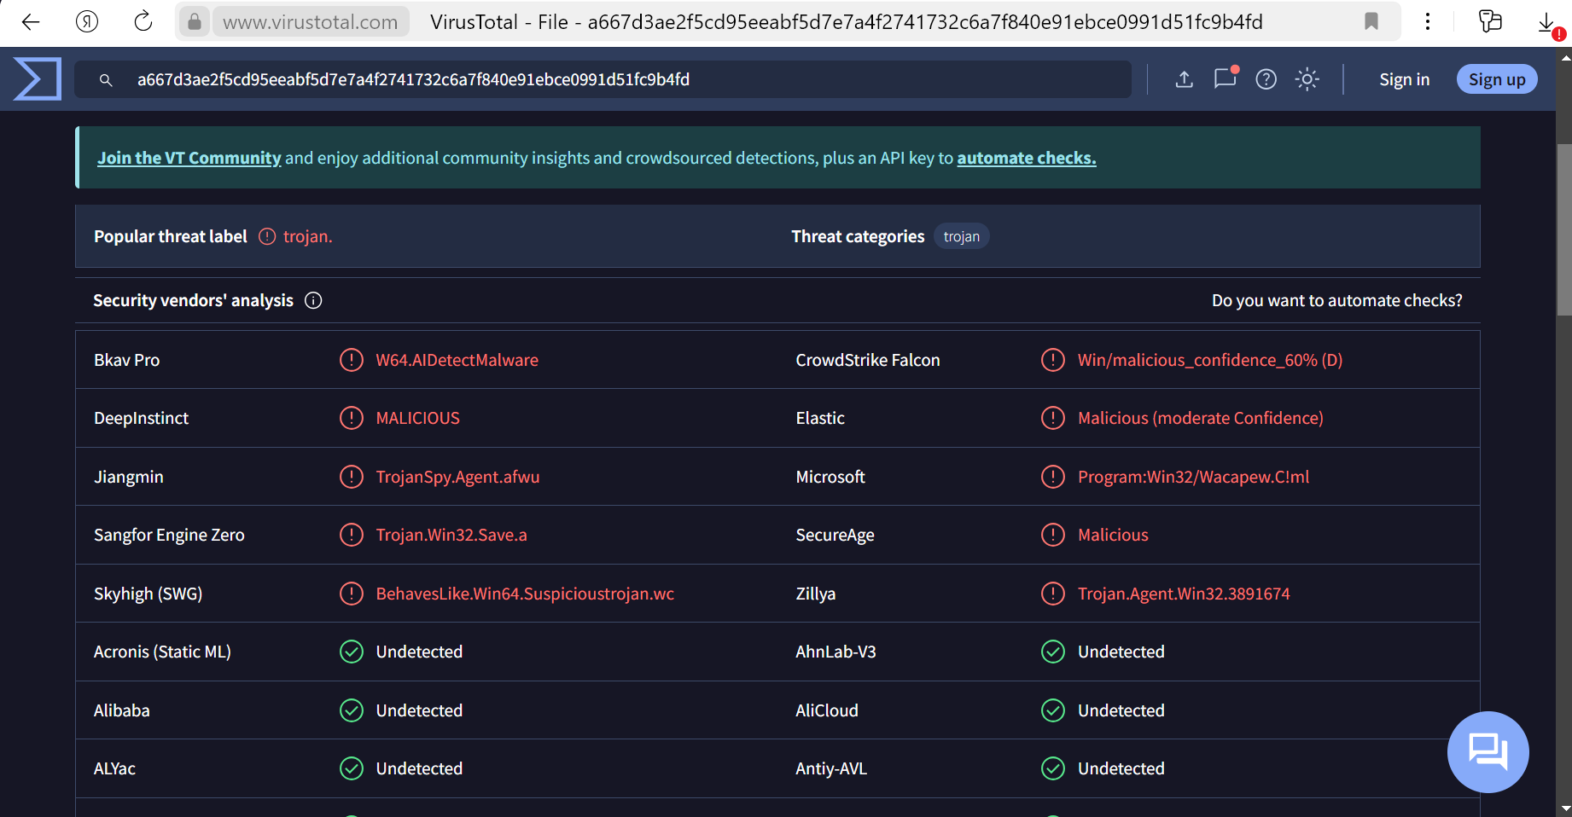The image size is (1572, 817).
Task: Click the Sign in link
Action: [1404, 79]
